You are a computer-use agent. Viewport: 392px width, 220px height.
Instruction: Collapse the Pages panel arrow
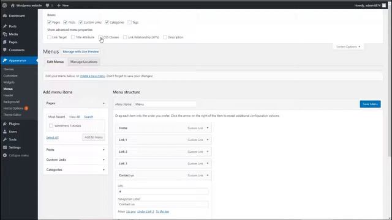pos(104,103)
